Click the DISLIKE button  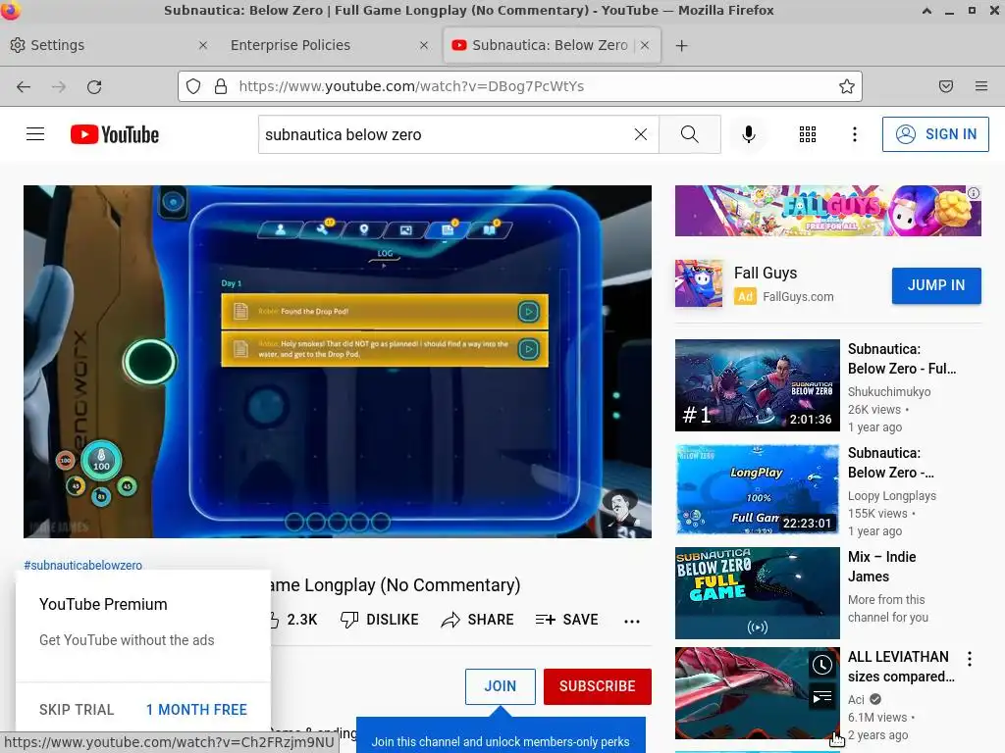[x=380, y=620]
